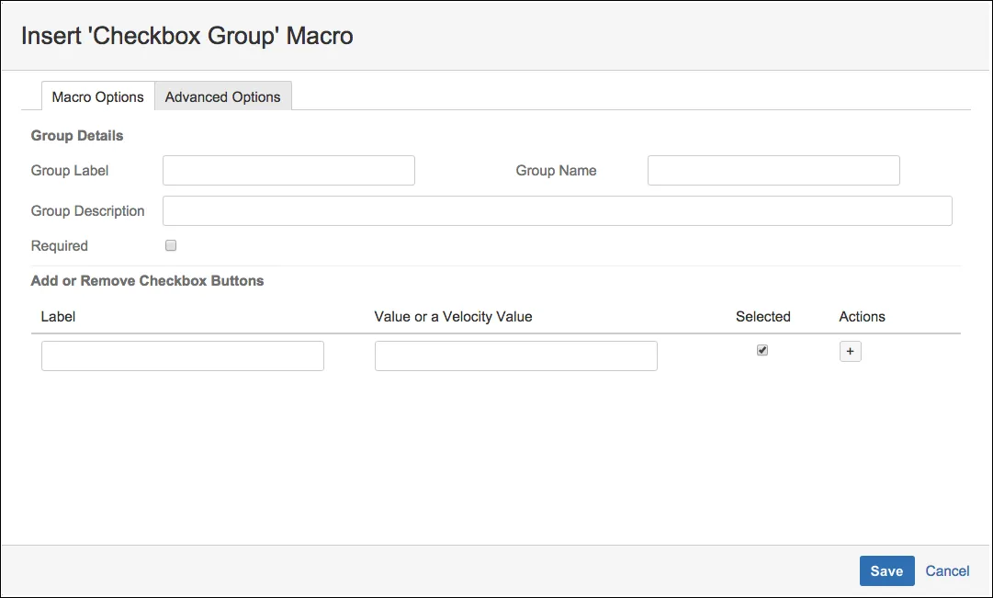Click the 'Group Description' field label

click(x=88, y=211)
